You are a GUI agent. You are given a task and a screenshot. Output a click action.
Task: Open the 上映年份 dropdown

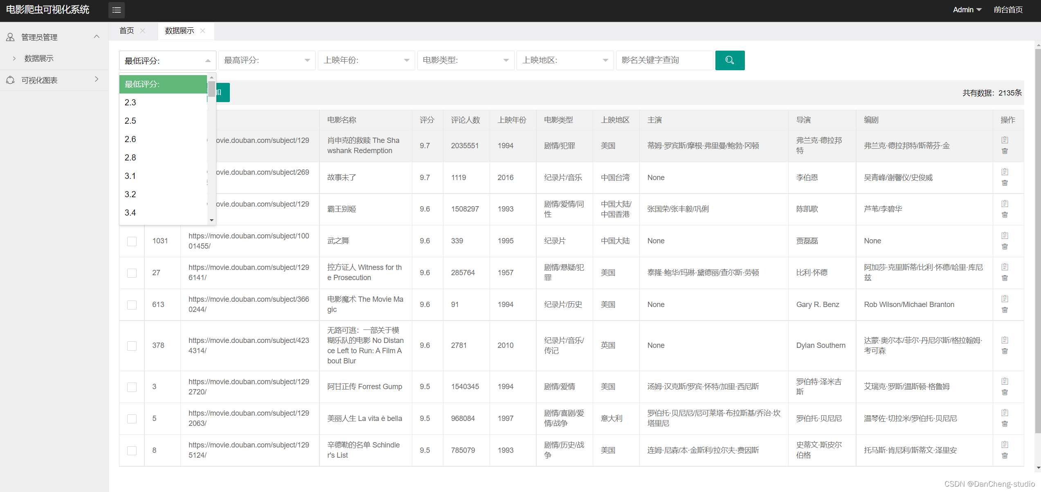click(x=366, y=60)
